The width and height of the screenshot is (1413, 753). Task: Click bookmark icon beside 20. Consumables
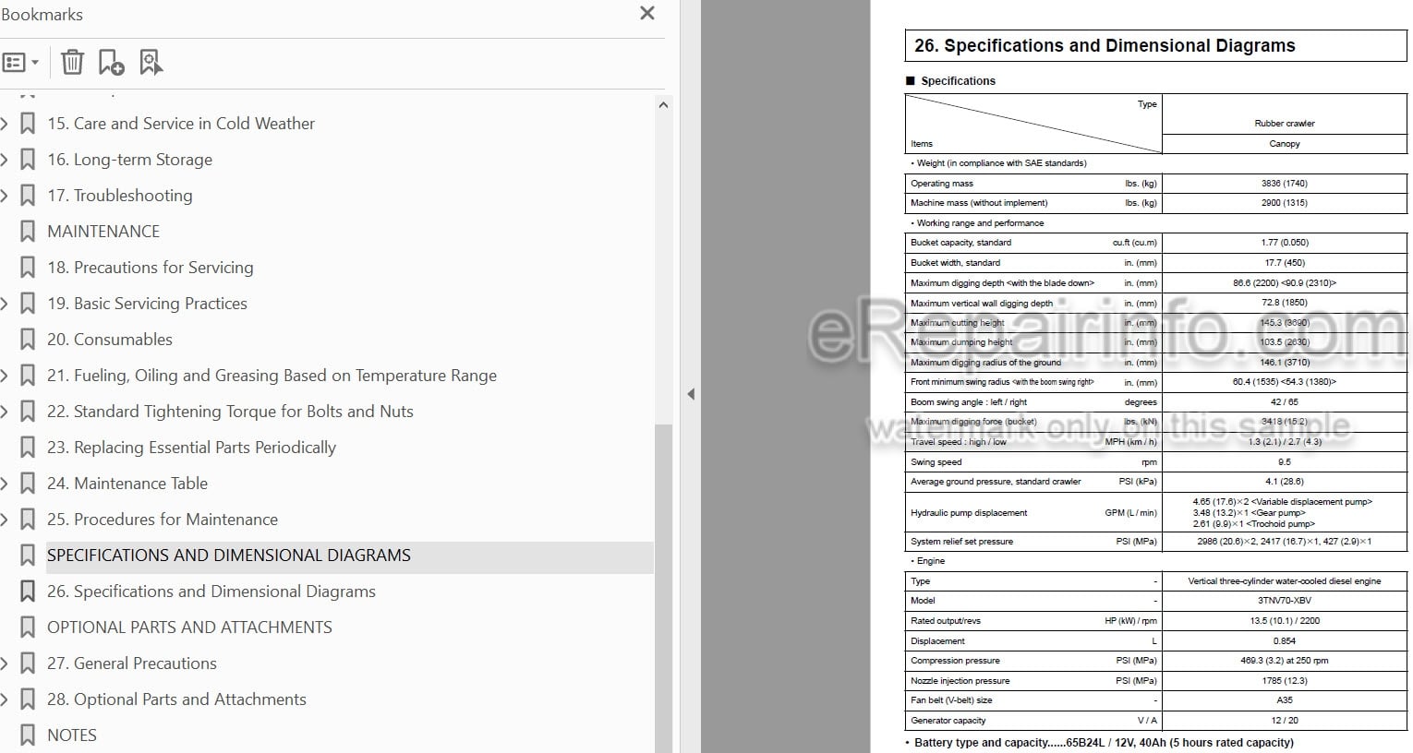tap(28, 340)
